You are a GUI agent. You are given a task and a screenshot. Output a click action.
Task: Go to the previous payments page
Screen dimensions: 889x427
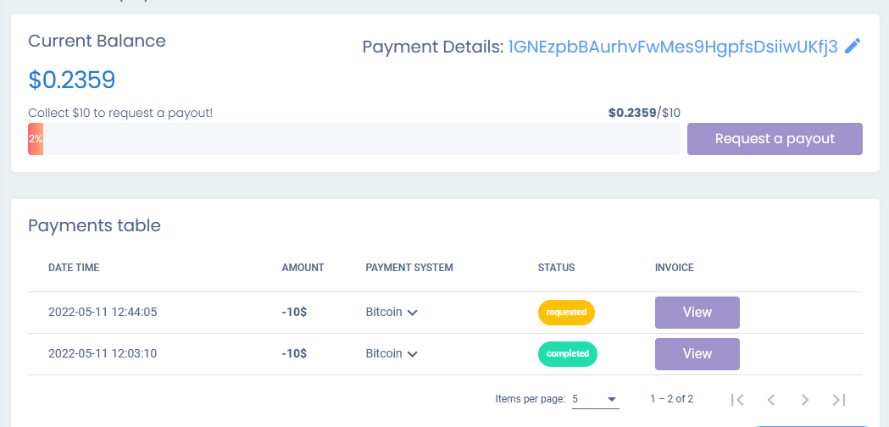[x=771, y=399]
